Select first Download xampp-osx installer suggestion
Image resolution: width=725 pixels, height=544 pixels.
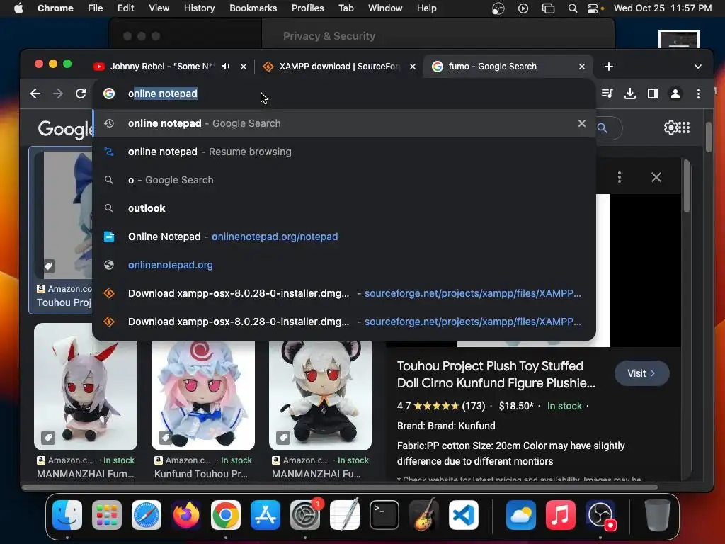click(x=344, y=293)
